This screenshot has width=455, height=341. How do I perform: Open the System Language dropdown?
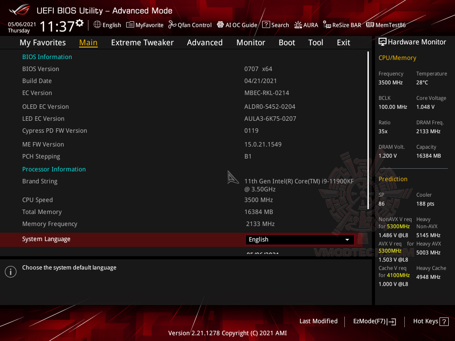300,239
